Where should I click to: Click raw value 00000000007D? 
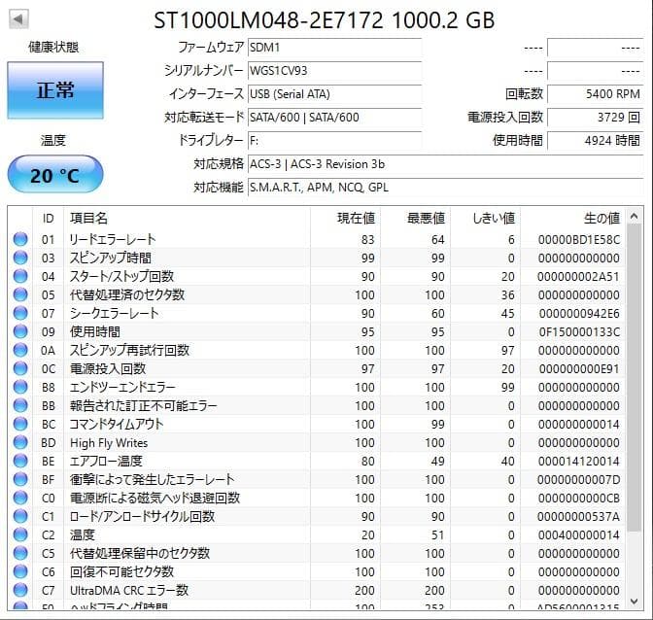coord(579,480)
